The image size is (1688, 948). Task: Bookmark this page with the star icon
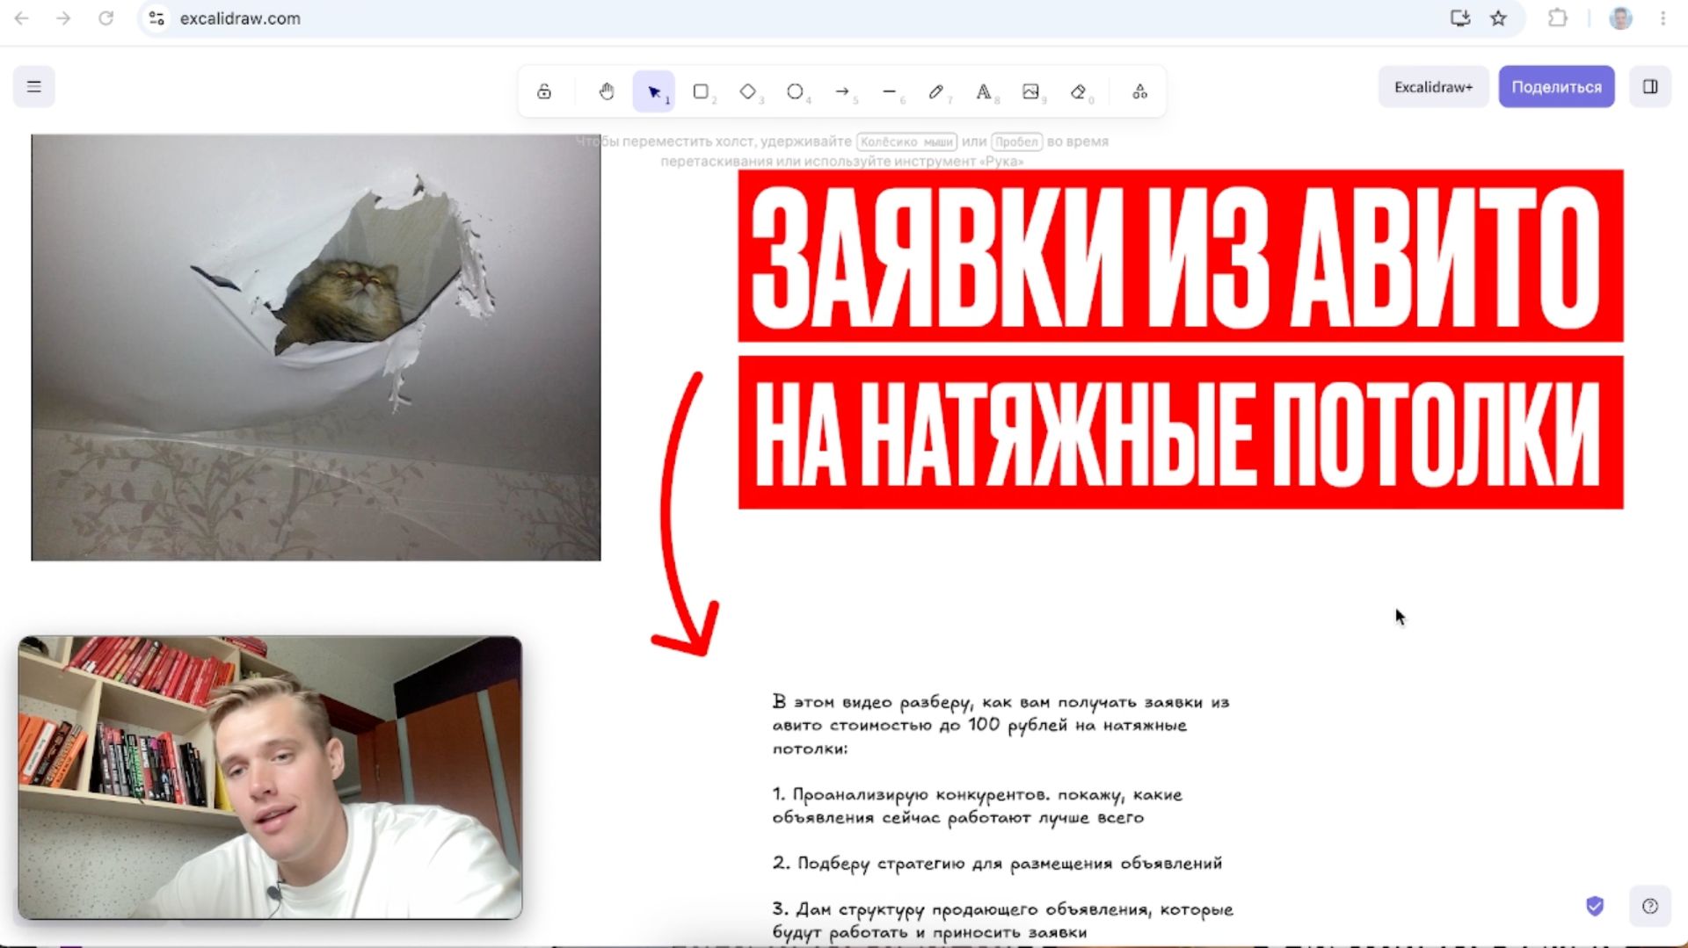(x=1499, y=18)
